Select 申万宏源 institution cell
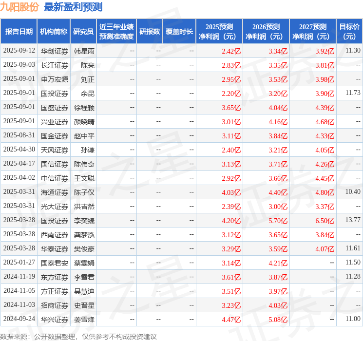 coord(55,79)
